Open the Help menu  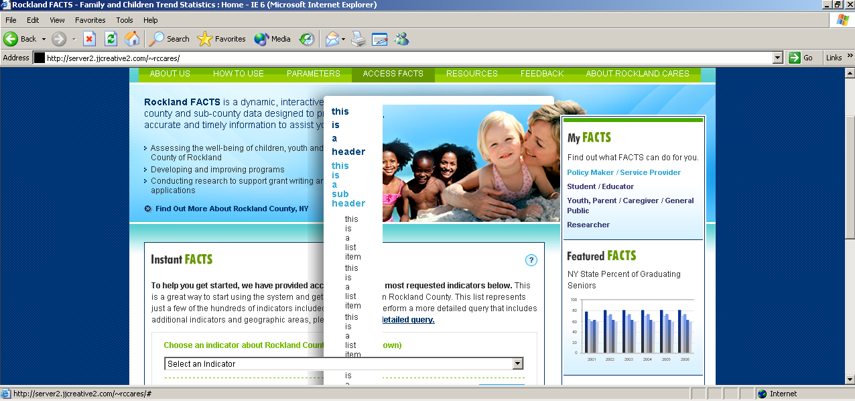151,20
